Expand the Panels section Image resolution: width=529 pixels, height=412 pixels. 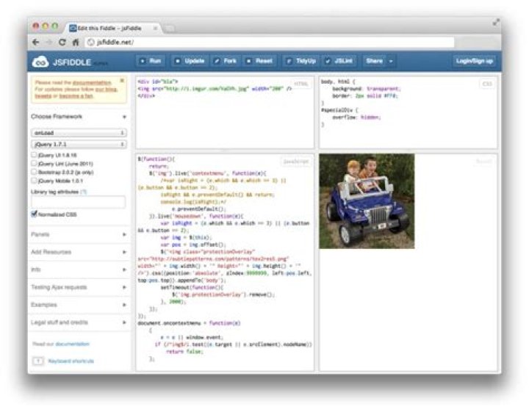79,234
